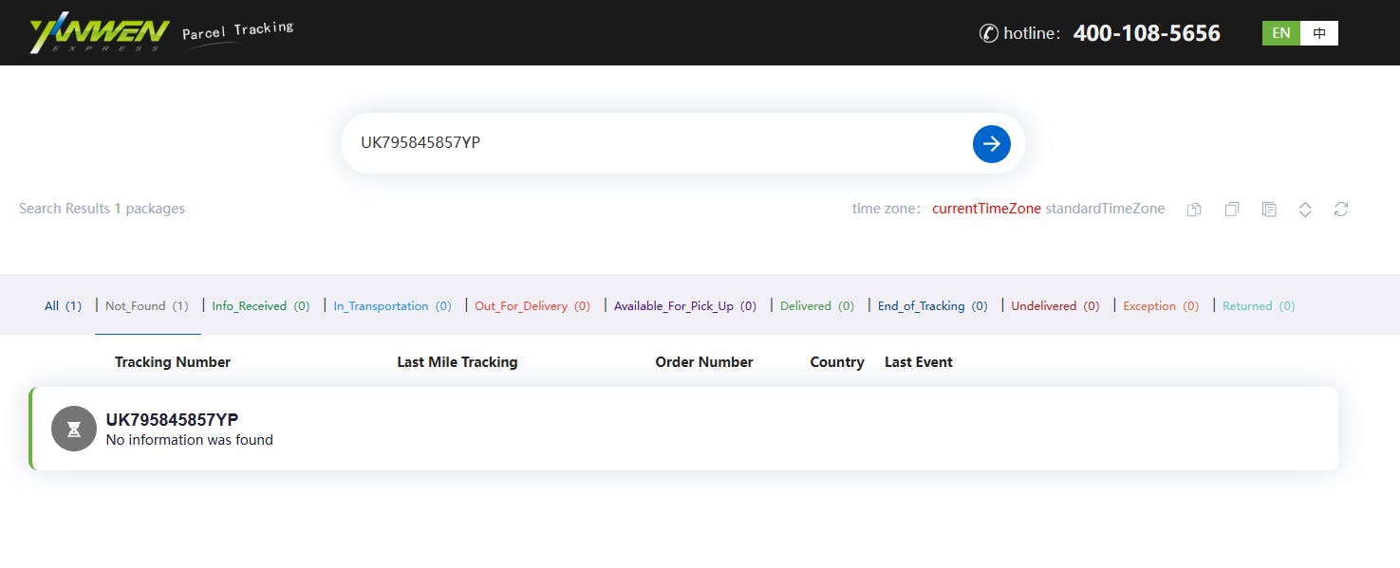Click the overlapping squares copy icon
This screenshot has height=568, width=1400.
pos(1231,210)
